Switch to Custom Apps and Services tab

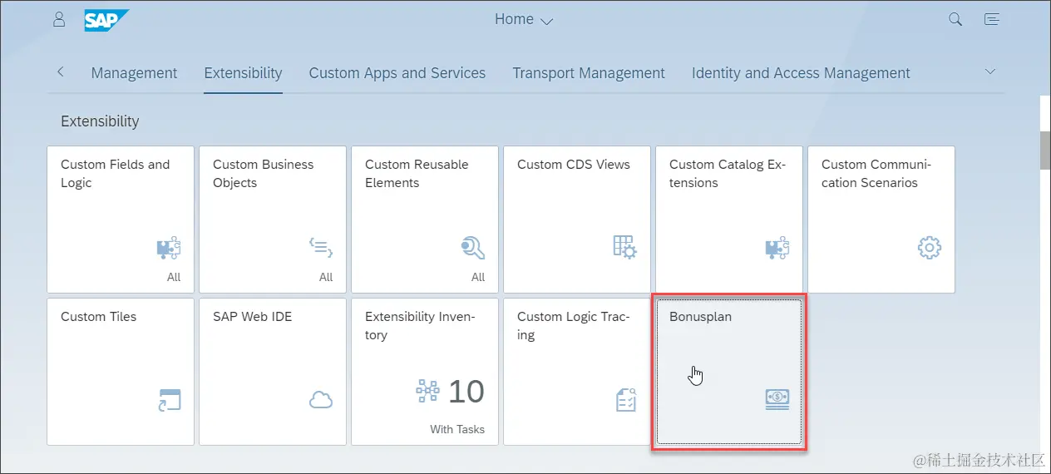tap(397, 73)
